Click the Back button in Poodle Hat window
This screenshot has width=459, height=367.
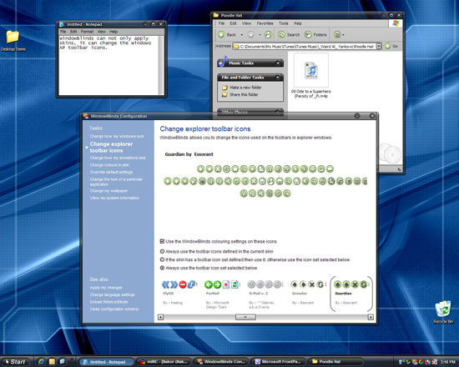[x=227, y=34]
